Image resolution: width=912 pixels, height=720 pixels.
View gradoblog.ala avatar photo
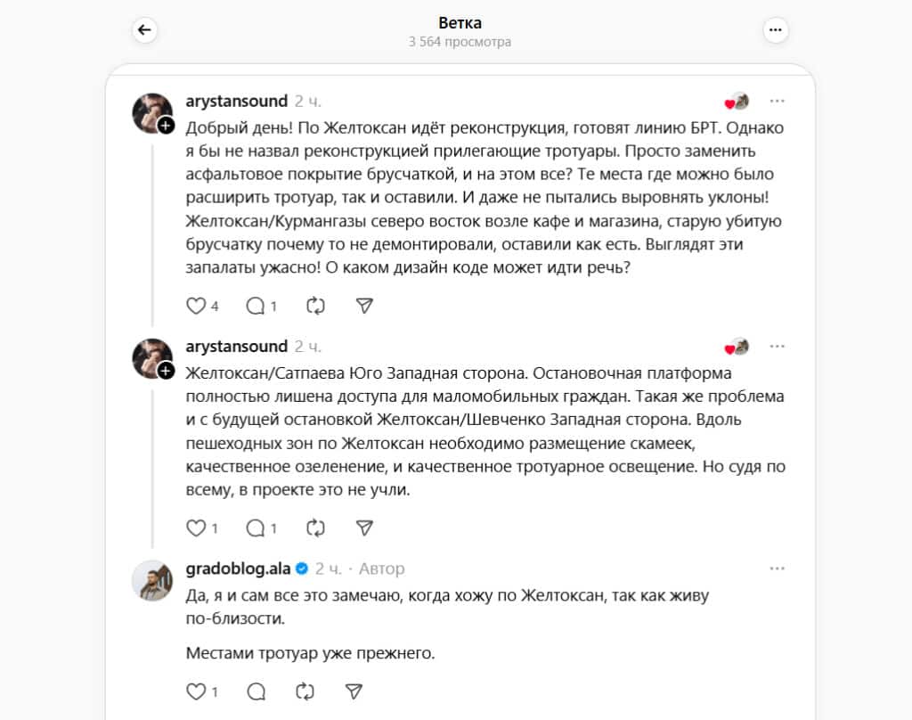point(152,580)
